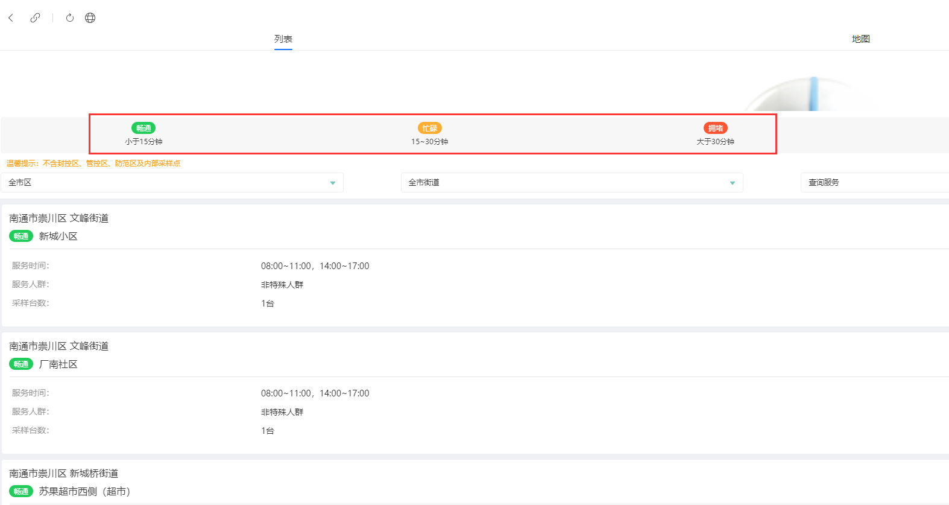Click the green 畅通 legend badge above 小于15分钟

tap(143, 128)
